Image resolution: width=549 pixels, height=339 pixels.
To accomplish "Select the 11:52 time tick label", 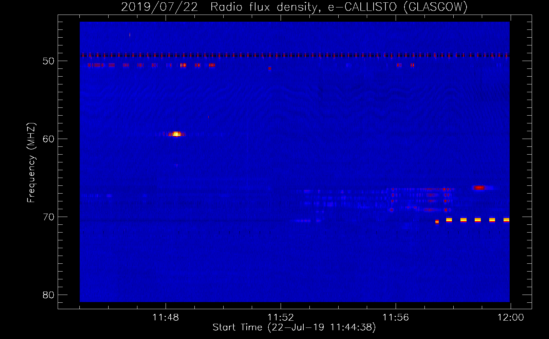I will tap(281, 318).
